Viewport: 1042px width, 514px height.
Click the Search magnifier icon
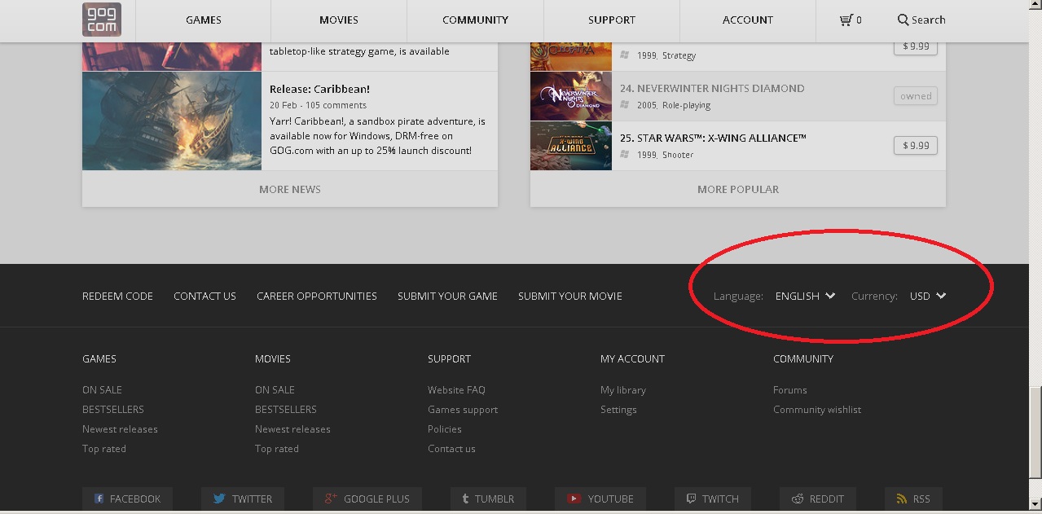[903, 20]
